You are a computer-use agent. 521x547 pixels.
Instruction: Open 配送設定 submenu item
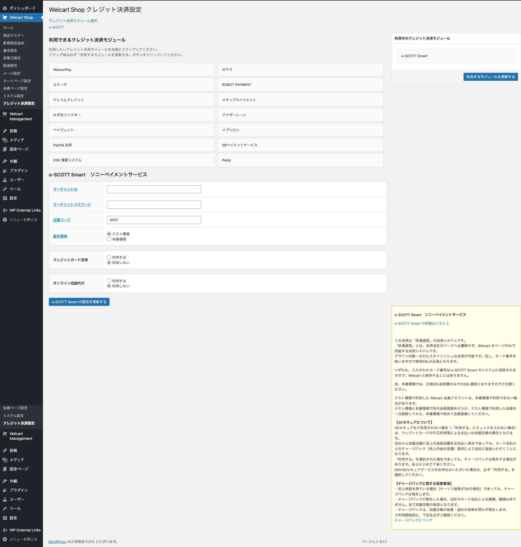coord(10,66)
